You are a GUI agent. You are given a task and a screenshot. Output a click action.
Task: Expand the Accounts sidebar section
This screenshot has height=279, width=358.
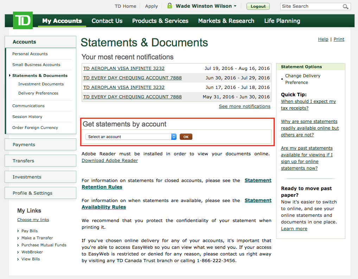[x=40, y=42]
